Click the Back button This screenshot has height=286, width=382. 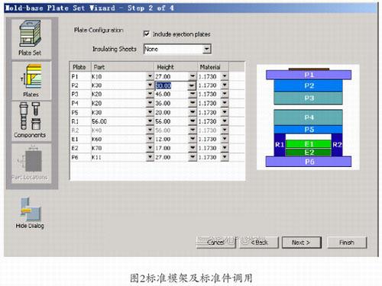click(x=259, y=243)
